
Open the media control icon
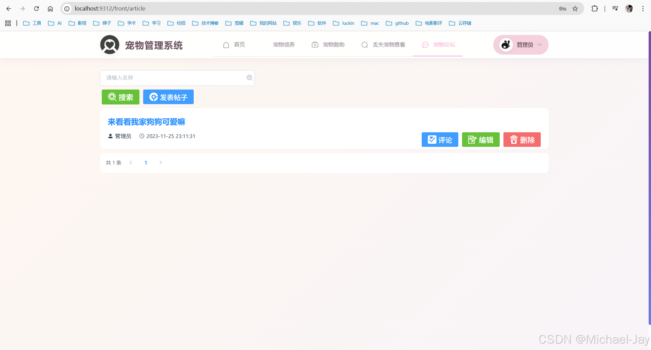[615, 8]
